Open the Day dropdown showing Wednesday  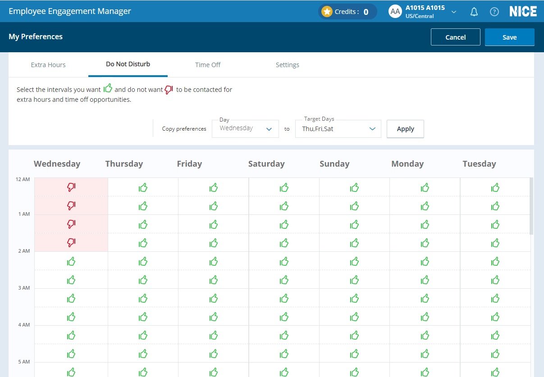(x=245, y=129)
